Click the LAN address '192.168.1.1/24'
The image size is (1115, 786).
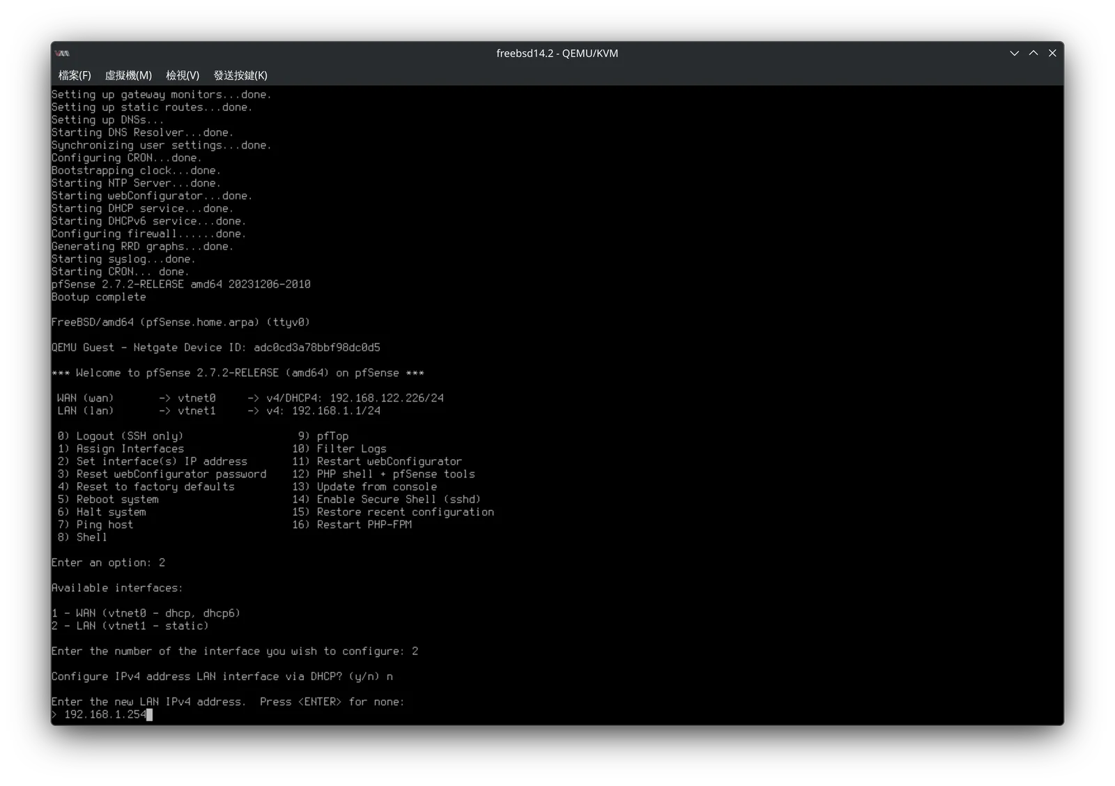coord(336,410)
